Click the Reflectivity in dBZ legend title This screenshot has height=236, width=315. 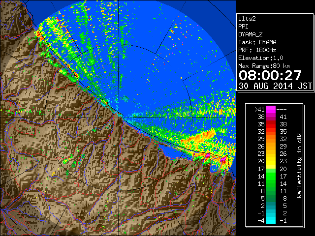[299, 165]
